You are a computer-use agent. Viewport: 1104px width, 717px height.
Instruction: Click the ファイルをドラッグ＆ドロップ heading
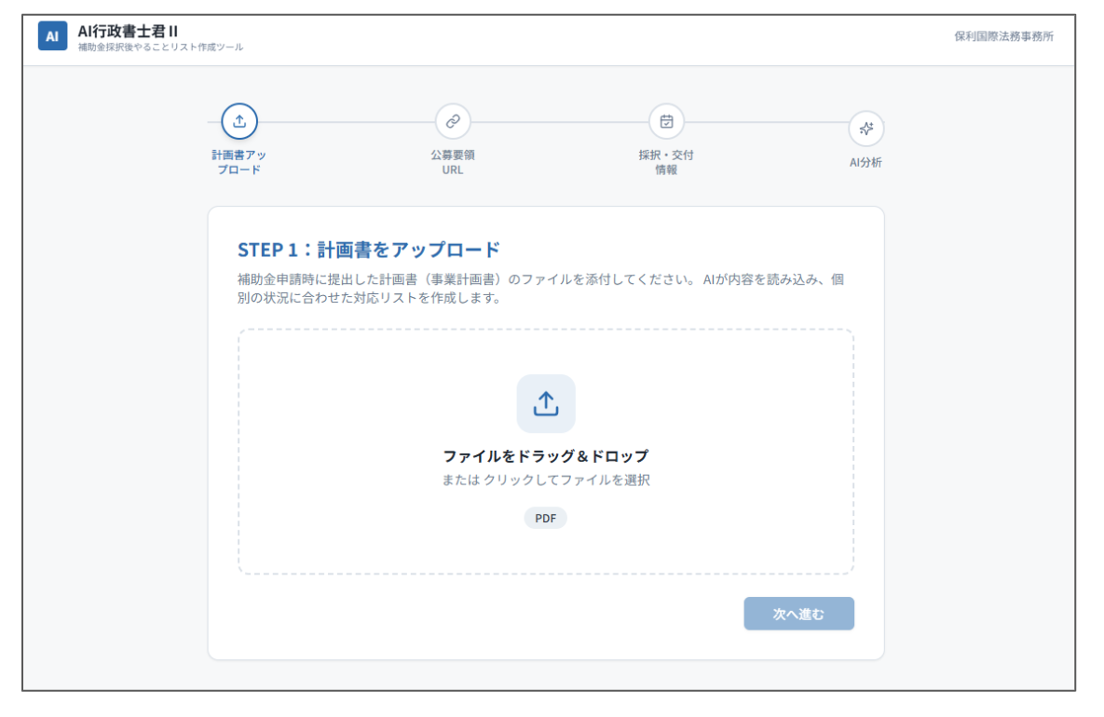pyautogui.click(x=545, y=456)
